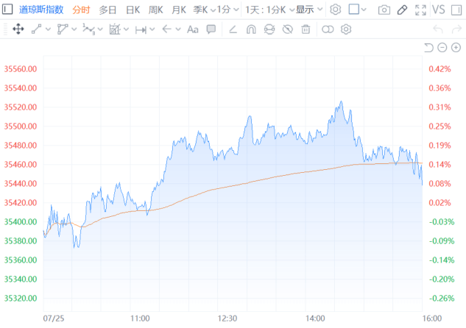Pick the text annotation Aa tool
Viewport: 466px width, 328px height.
coord(193,29)
